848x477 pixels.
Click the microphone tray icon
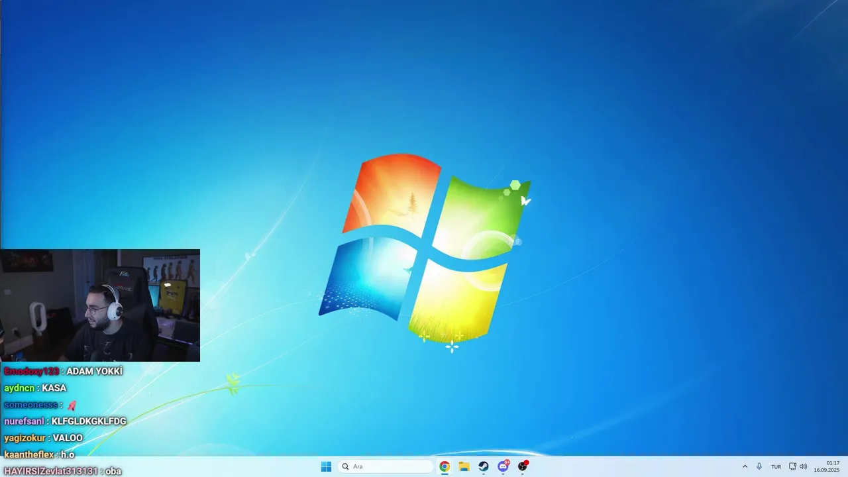759,466
